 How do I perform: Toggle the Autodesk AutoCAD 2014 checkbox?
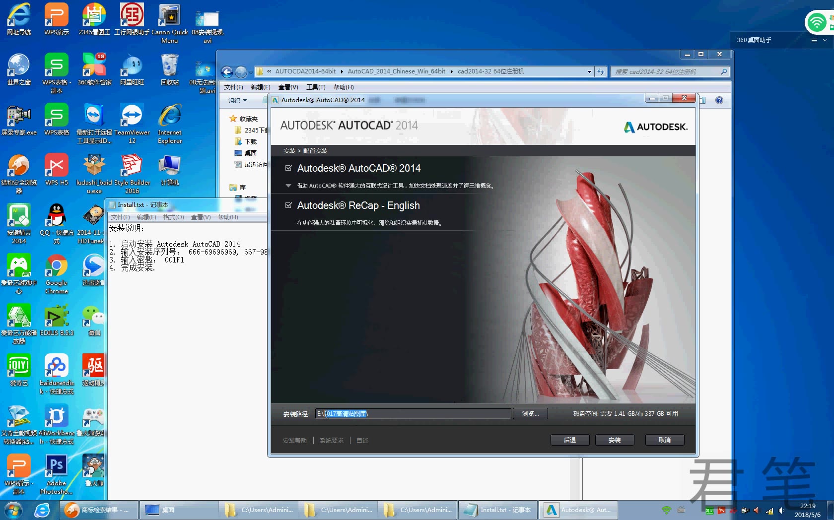pos(288,168)
